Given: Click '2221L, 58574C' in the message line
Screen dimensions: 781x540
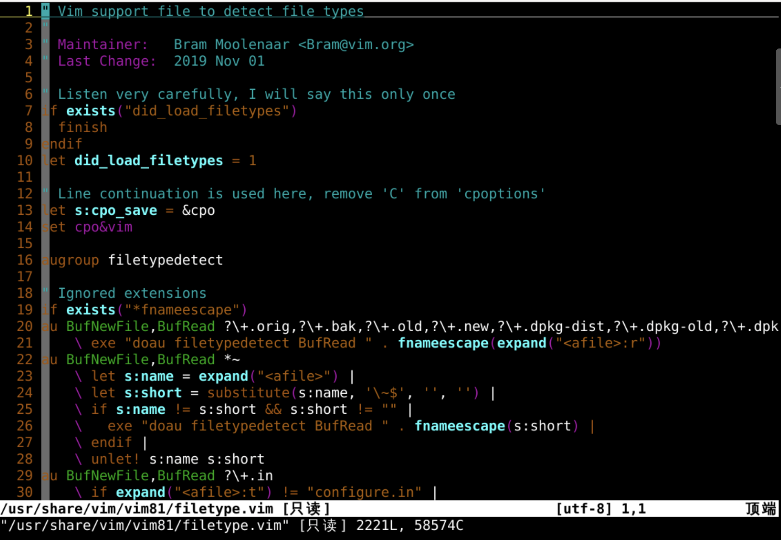Looking at the screenshot, I should click(x=410, y=526).
